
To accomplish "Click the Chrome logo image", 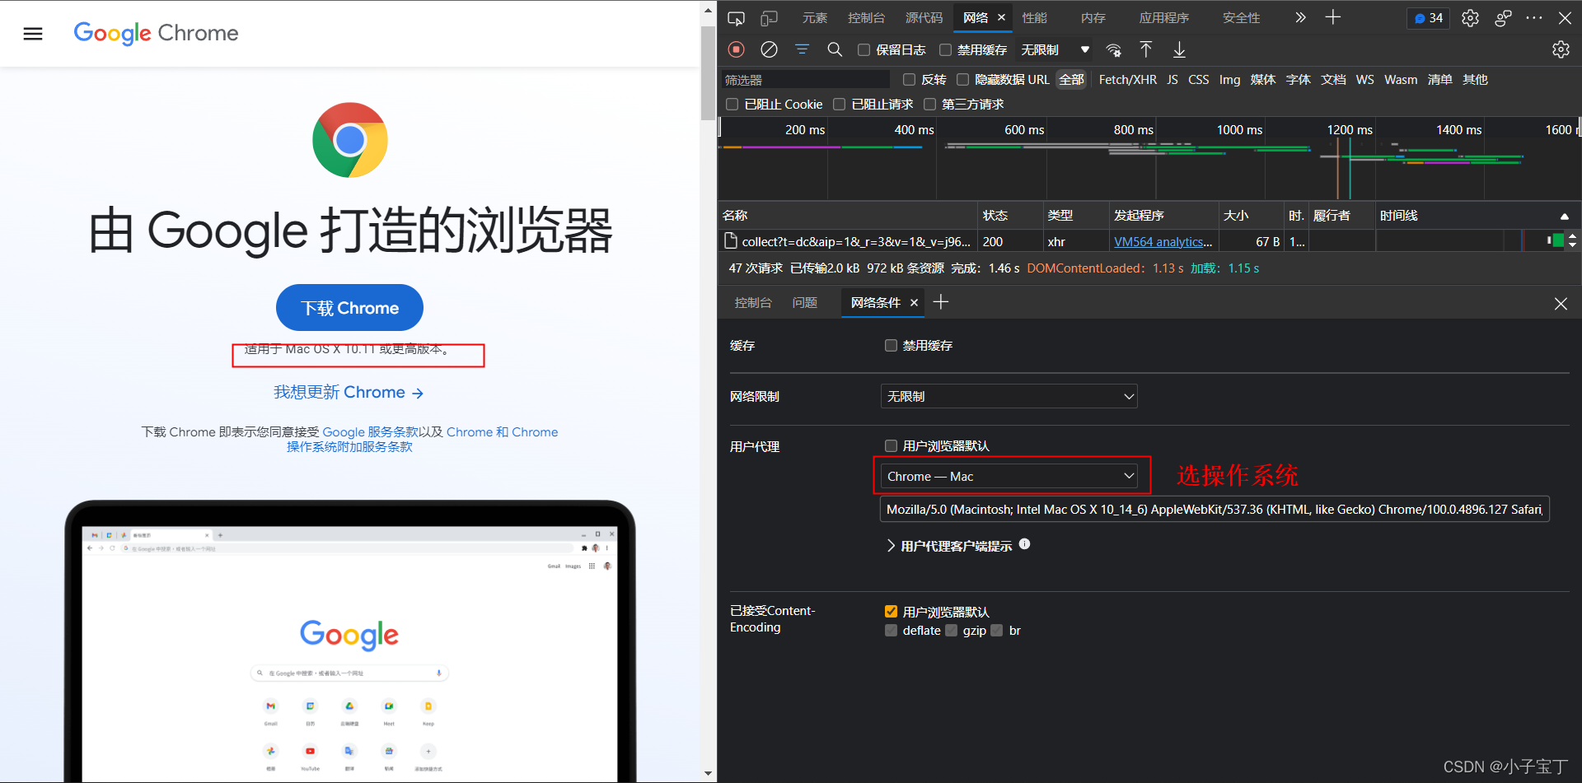I will click(350, 140).
